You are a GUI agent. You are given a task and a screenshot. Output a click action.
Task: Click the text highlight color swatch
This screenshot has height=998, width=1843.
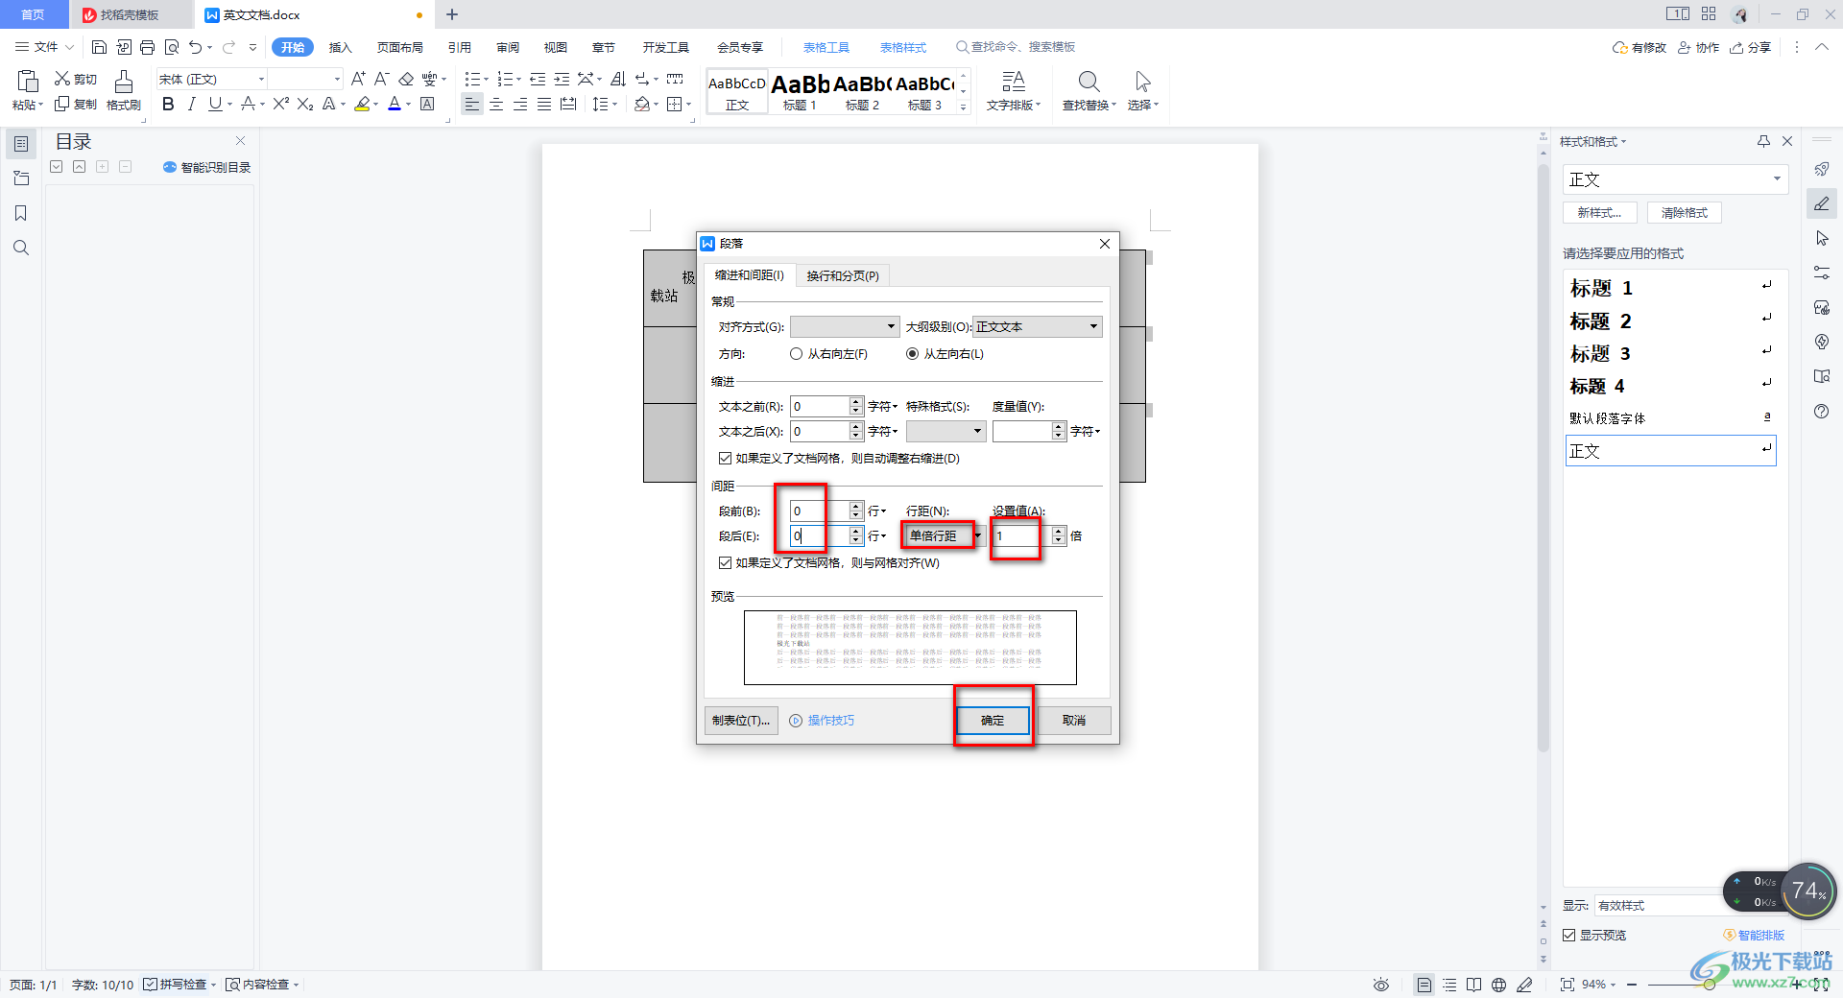(x=362, y=105)
